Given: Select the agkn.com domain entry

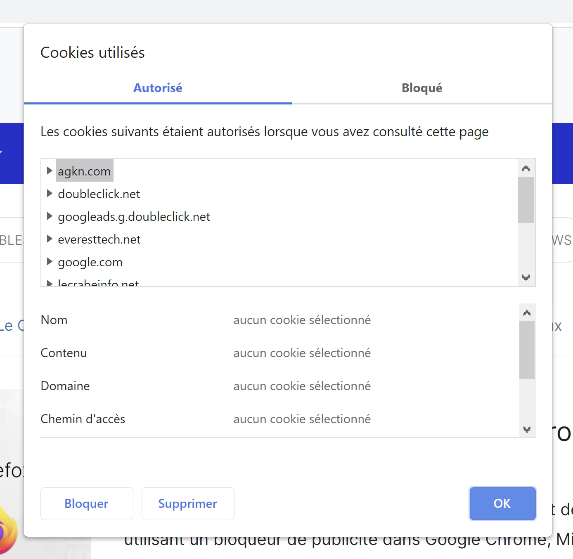Looking at the screenshot, I should click(84, 171).
